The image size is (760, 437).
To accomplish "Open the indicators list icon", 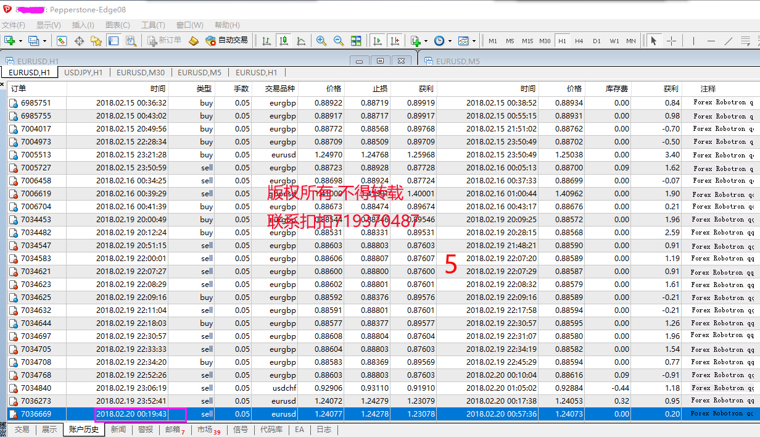I will click(x=416, y=41).
